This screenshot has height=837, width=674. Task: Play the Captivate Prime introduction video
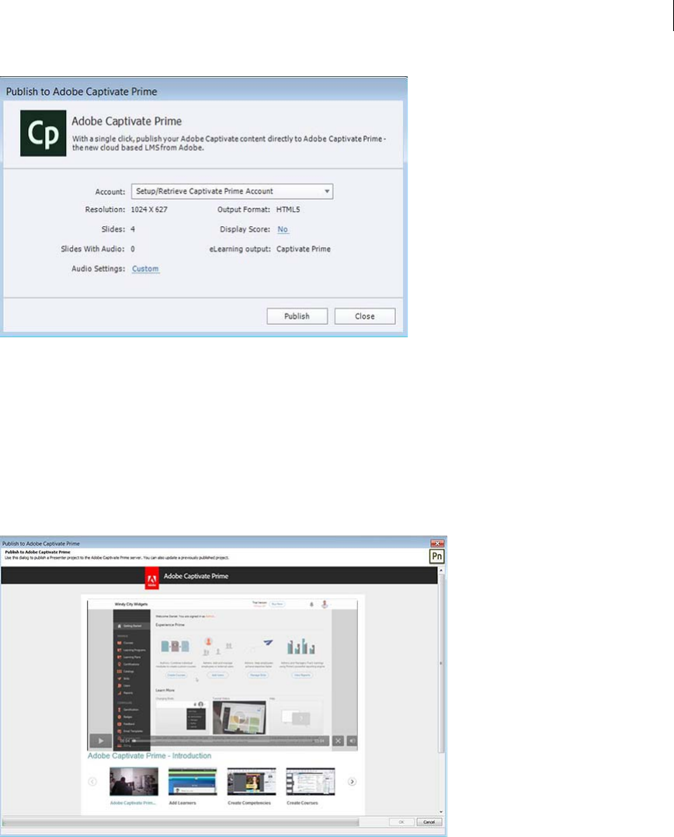pos(100,741)
